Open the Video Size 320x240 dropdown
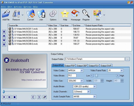Screen dimensions: 134x106 [x=82, y=81]
